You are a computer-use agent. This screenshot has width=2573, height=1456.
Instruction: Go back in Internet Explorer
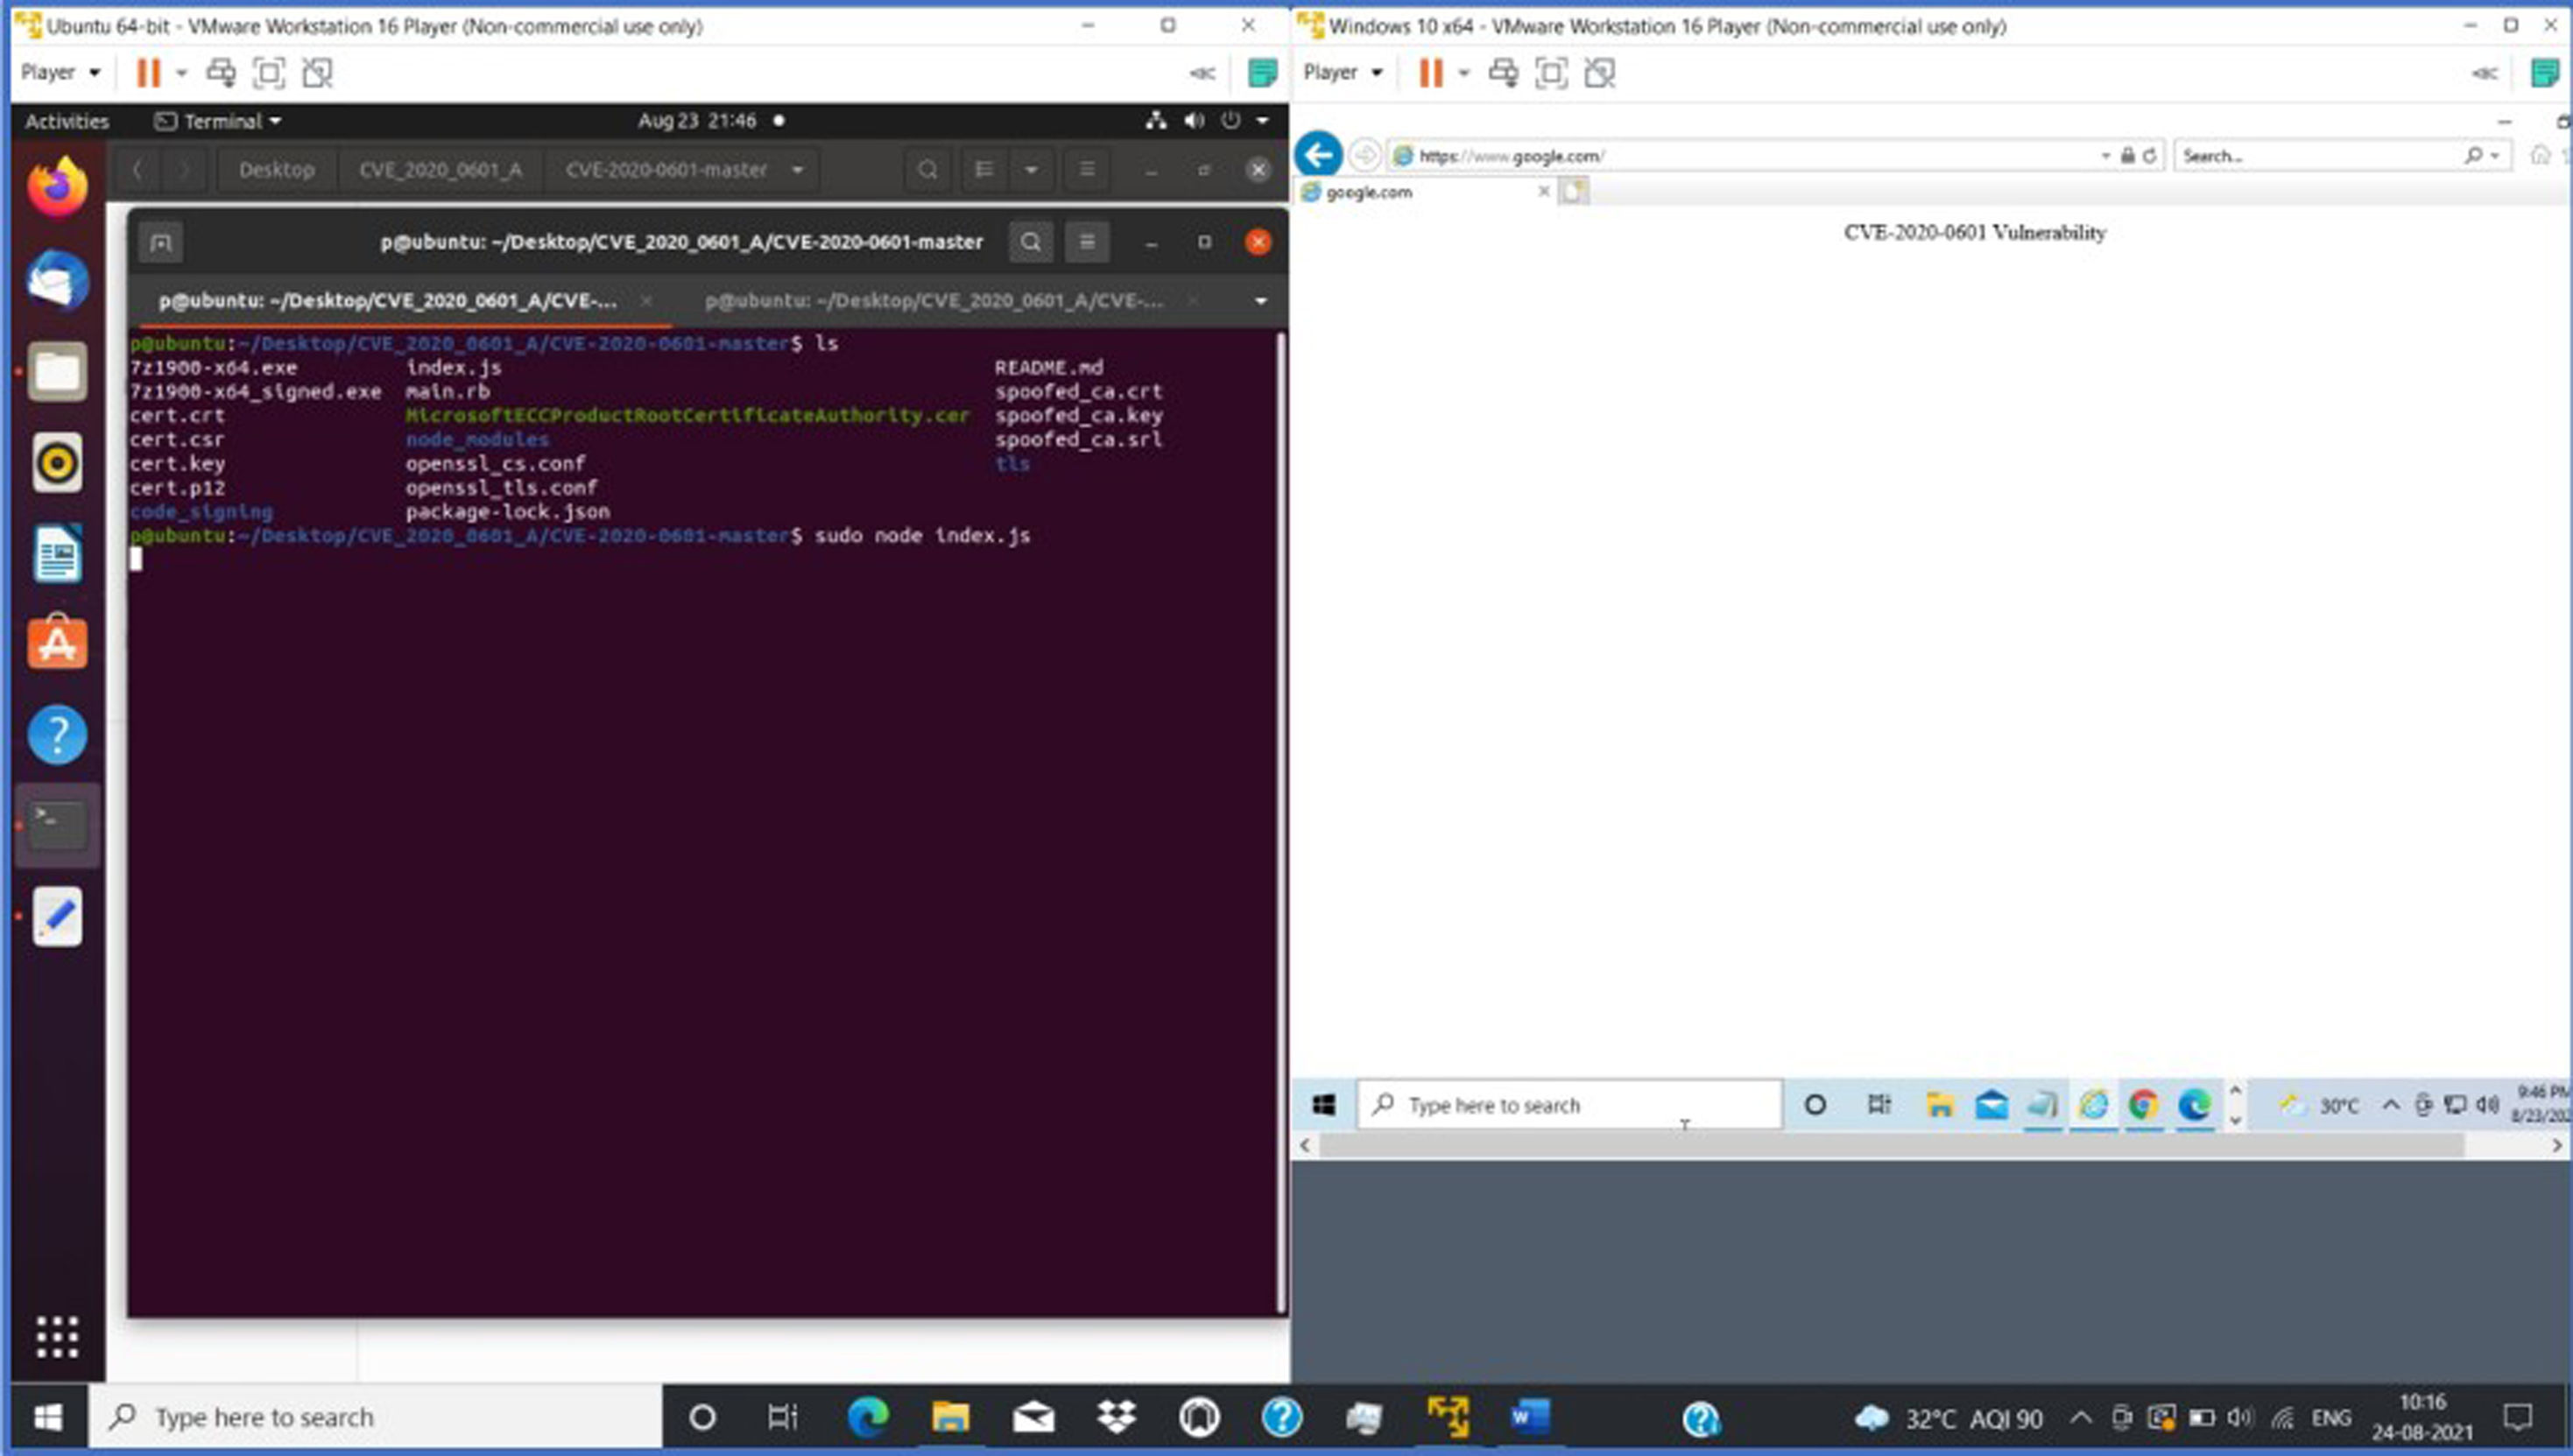[x=1319, y=155]
